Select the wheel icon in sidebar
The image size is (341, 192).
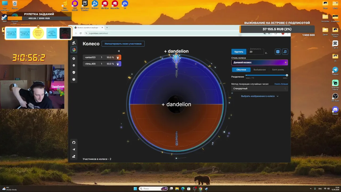pos(74,50)
